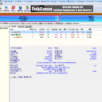Viewport: 102px width, 102px height.
Task: Close the left disk tree panel
Action: [x=8, y=26]
